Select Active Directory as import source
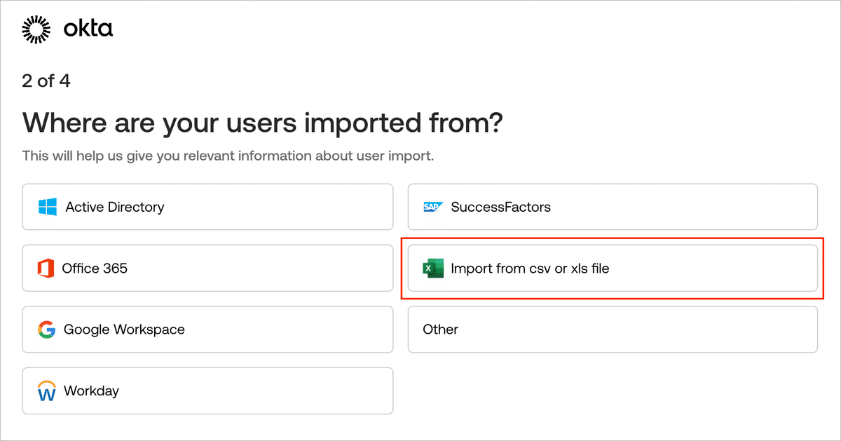Image resolution: width=841 pixels, height=441 pixels. (207, 207)
